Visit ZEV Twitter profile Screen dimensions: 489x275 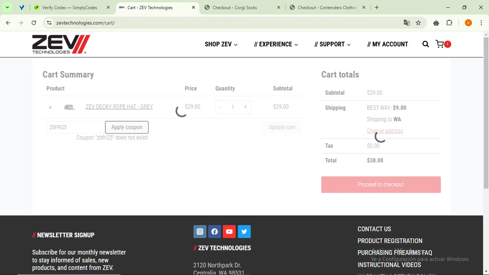pos(244,232)
